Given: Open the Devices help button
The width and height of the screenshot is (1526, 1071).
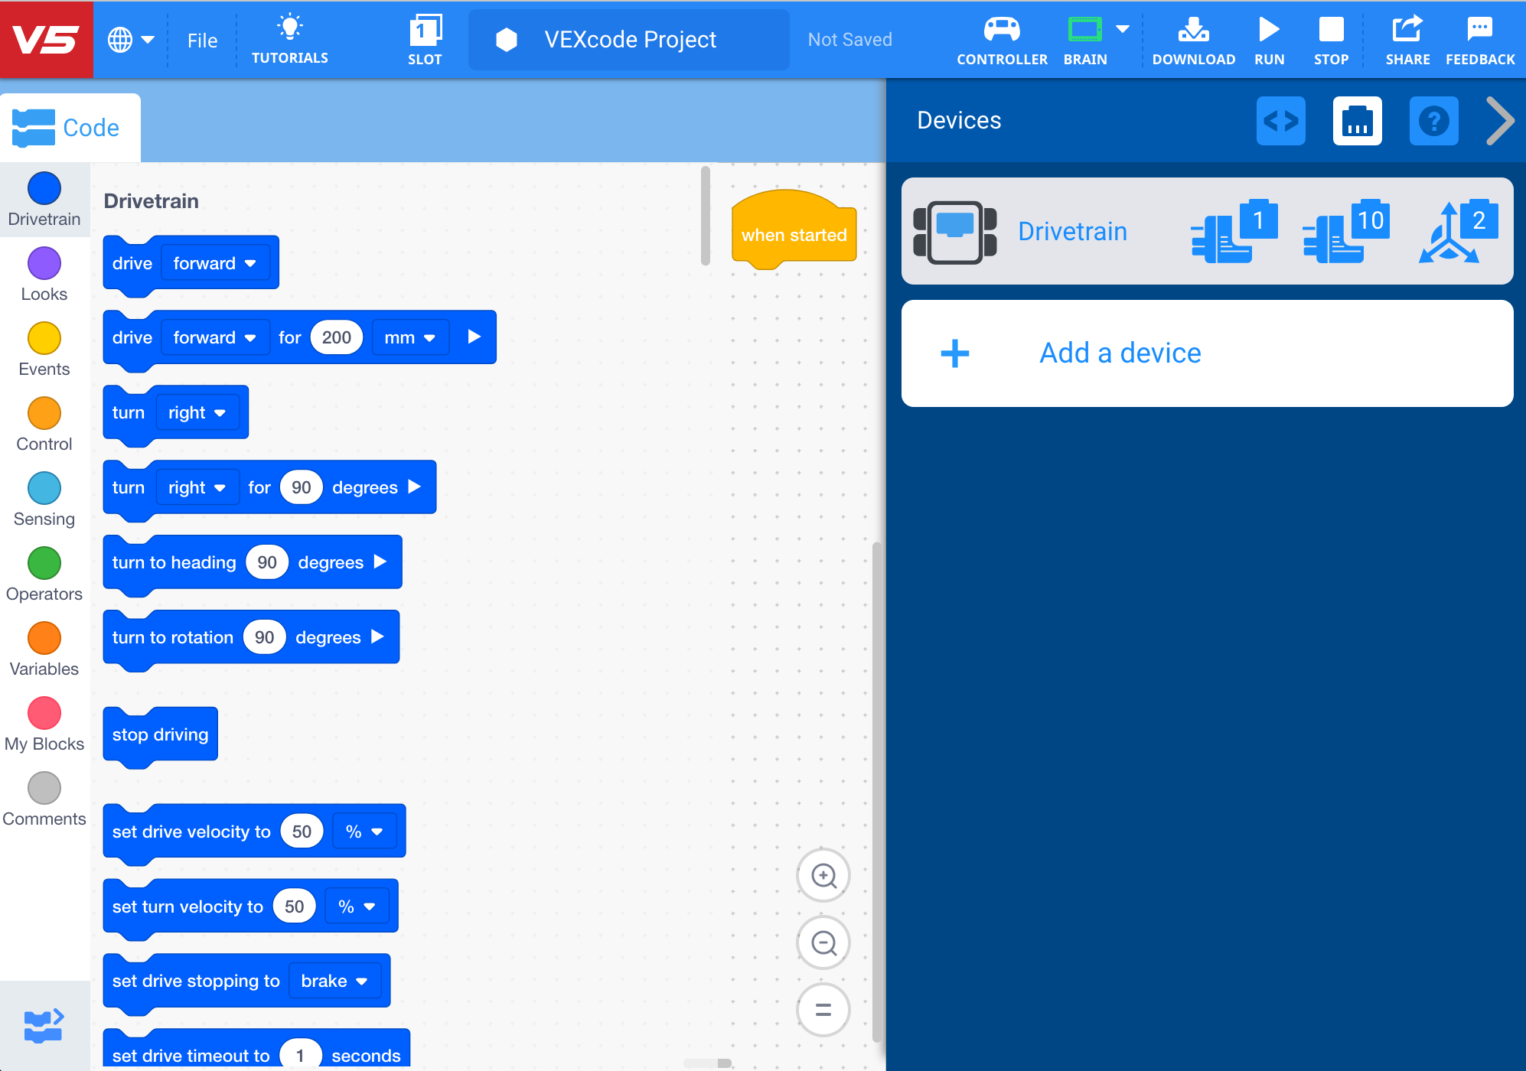Looking at the screenshot, I should [x=1434, y=120].
